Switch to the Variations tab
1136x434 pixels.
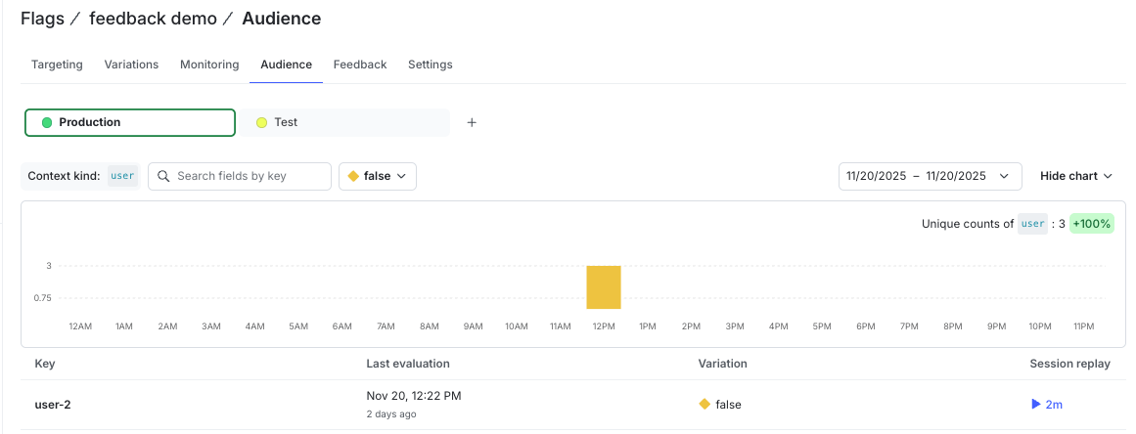click(131, 65)
